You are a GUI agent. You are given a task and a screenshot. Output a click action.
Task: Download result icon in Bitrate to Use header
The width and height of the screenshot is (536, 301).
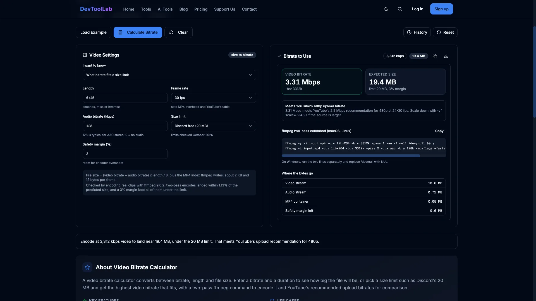(x=446, y=56)
